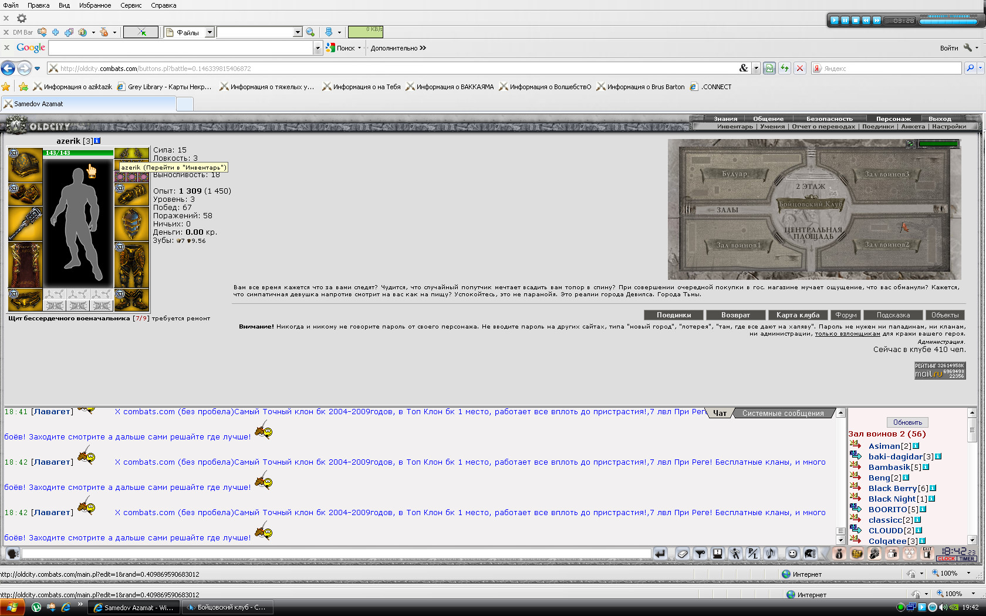Click the chat filter funnel icon

click(x=700, y=553)
